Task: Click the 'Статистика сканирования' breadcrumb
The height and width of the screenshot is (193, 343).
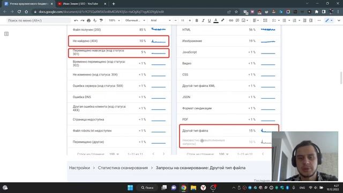Action: pyautogui.click(x=123, y=168)
